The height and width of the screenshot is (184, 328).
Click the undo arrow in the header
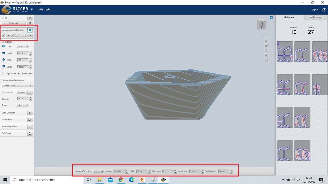coord(41,9)
